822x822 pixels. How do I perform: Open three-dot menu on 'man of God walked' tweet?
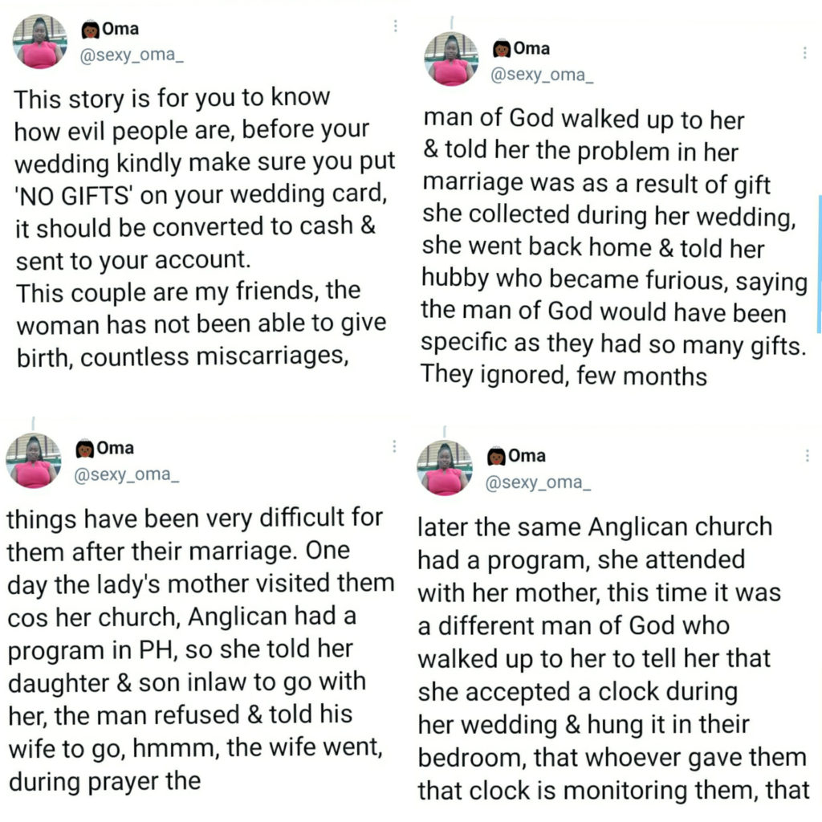pyautogui.click(x=804, y=53)
